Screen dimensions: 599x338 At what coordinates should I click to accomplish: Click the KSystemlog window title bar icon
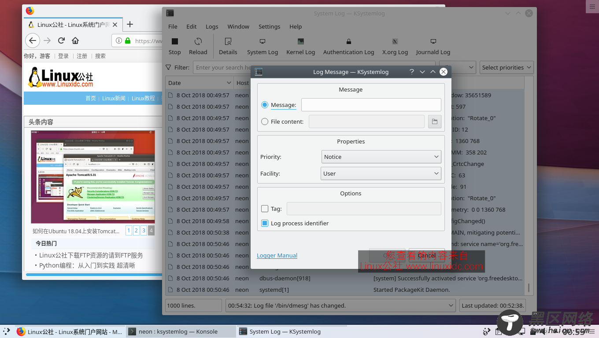(170, 13)
